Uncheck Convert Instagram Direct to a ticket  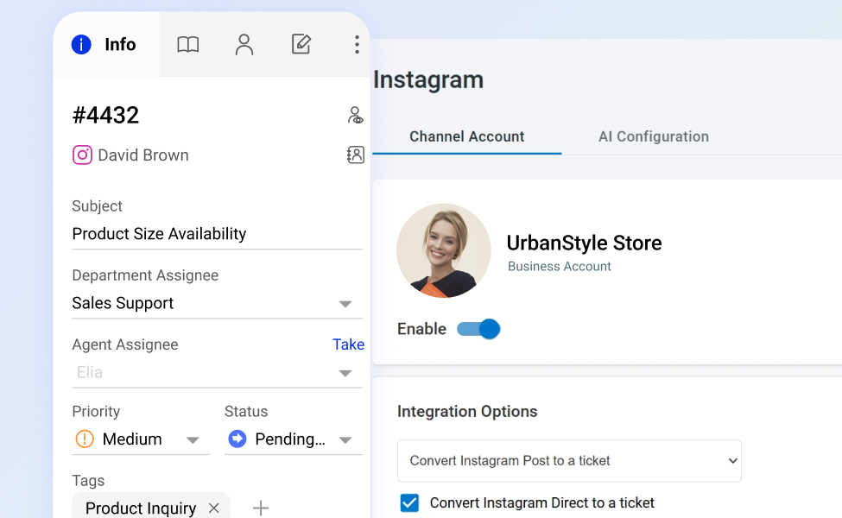[x=409, y=502]
